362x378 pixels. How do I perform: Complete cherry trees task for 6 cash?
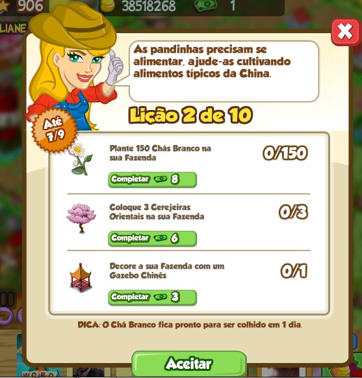point(152,238)
